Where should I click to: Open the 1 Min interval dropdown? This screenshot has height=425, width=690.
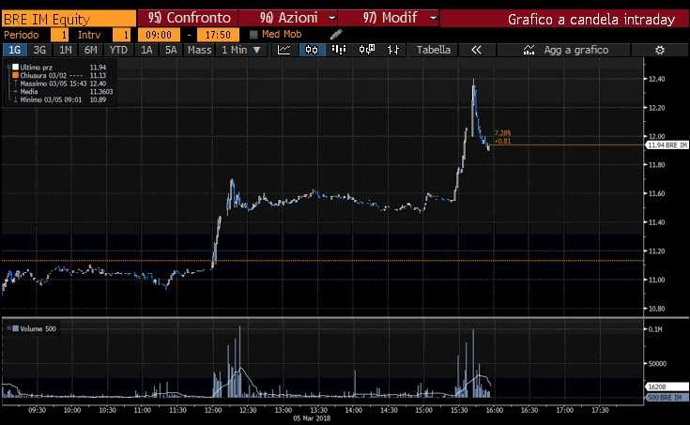click(241, 50)
